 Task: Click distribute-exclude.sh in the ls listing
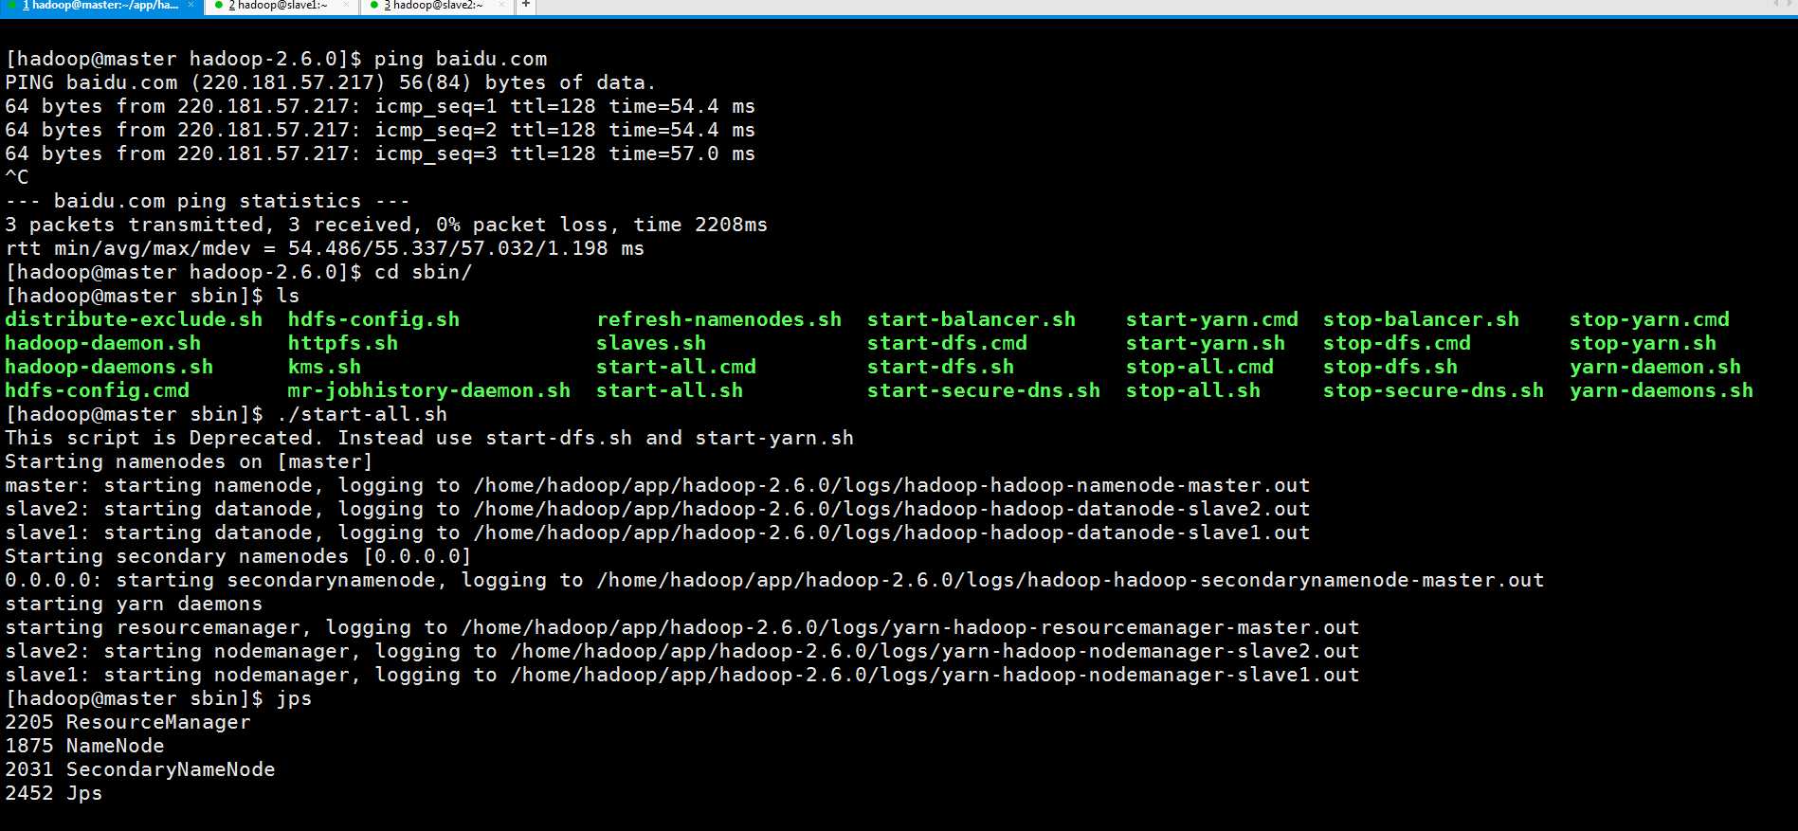[134, 319]
